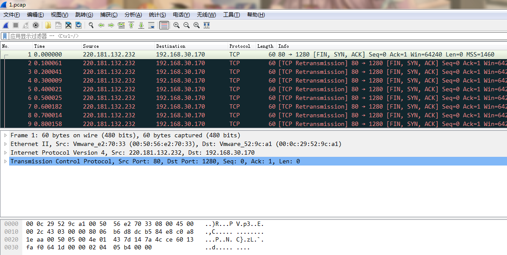The width and height of the screenshot is (507, 255).
Task: Sort packets by Source column header
Action: tap(118, 46)
